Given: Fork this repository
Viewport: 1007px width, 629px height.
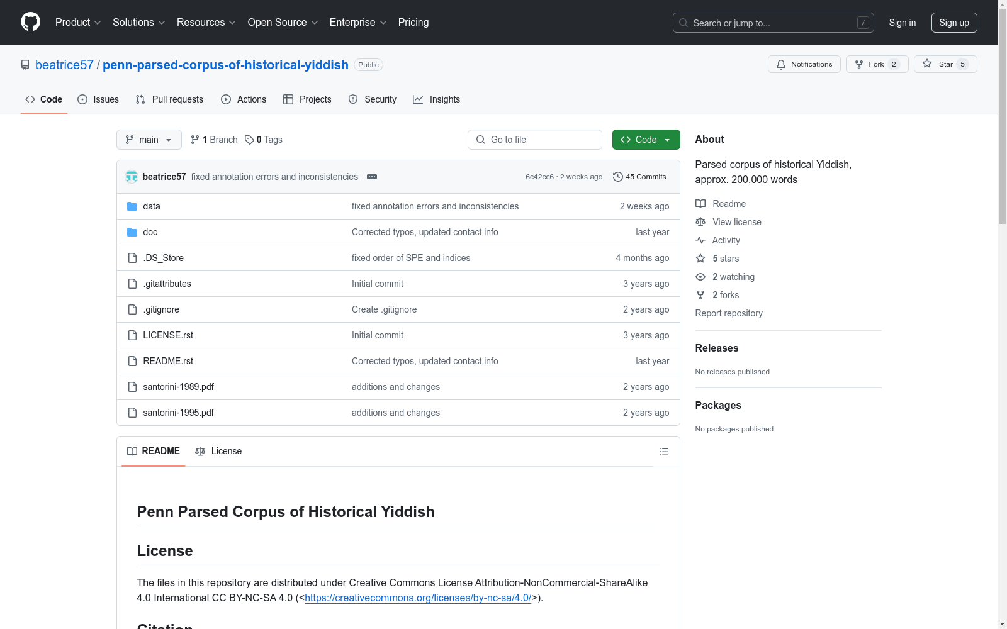Looking at the screenshot, I should (x=877, y=64).
